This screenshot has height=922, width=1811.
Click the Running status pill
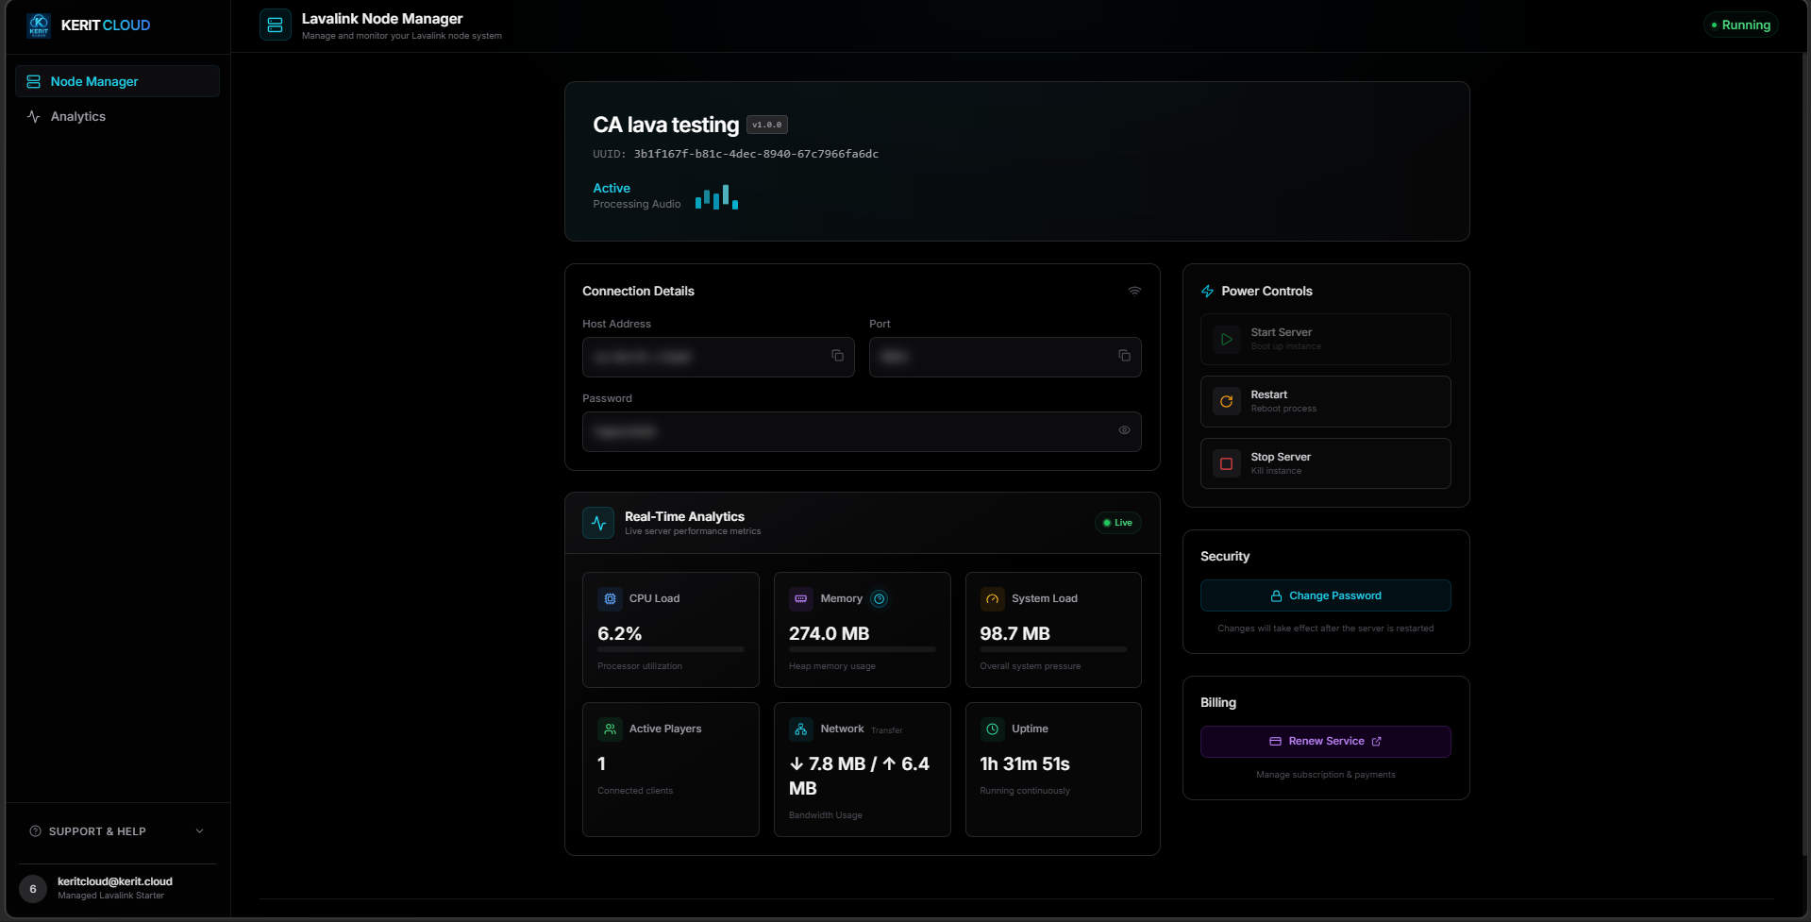click(x=1741, y=25)
